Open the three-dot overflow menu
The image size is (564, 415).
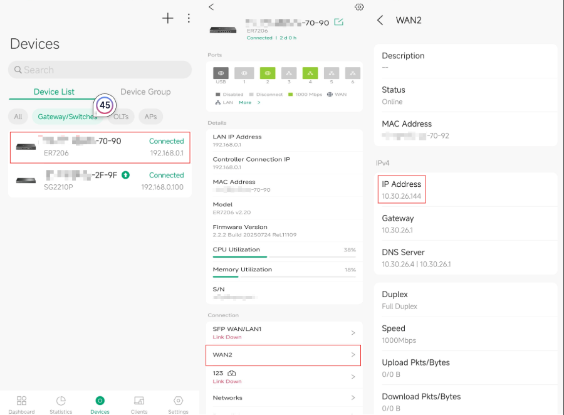189,18
